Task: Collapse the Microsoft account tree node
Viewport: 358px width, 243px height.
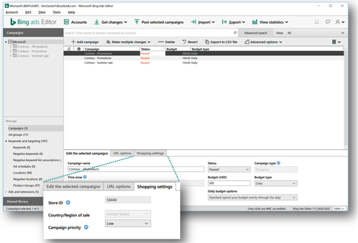Action: click(x=6, y=42)
